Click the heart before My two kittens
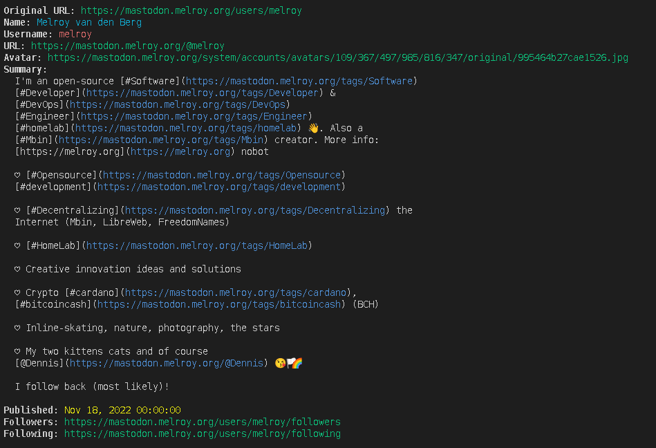Viewport: 656px width, 448px height. click(x=17, y=351)
